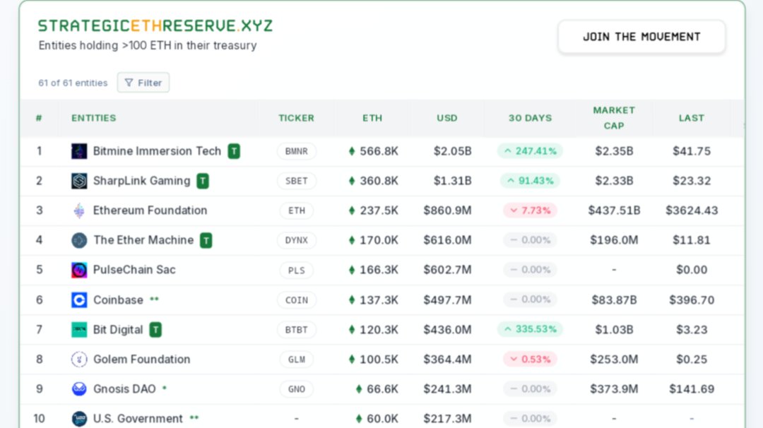The width and height of the screenshot is (763, 428).
Task: Click the PulseChain Sac logo icon
Action: [79, 270]
